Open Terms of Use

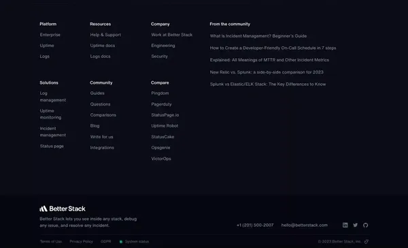pyautogui.click(x=51, y=241)
